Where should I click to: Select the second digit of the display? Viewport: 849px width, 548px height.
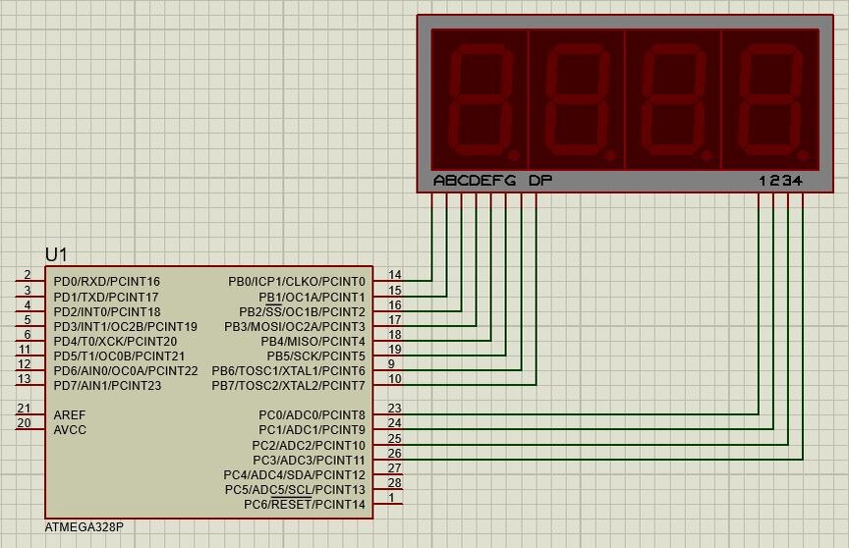[576, 99]
